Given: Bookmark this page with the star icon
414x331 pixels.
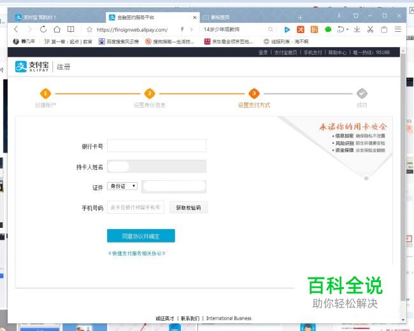Looking at the screenshot, I should click(x=90, y=29).
